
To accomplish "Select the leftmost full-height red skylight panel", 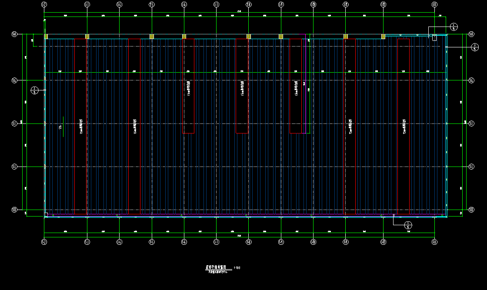I will click(80, 127).
